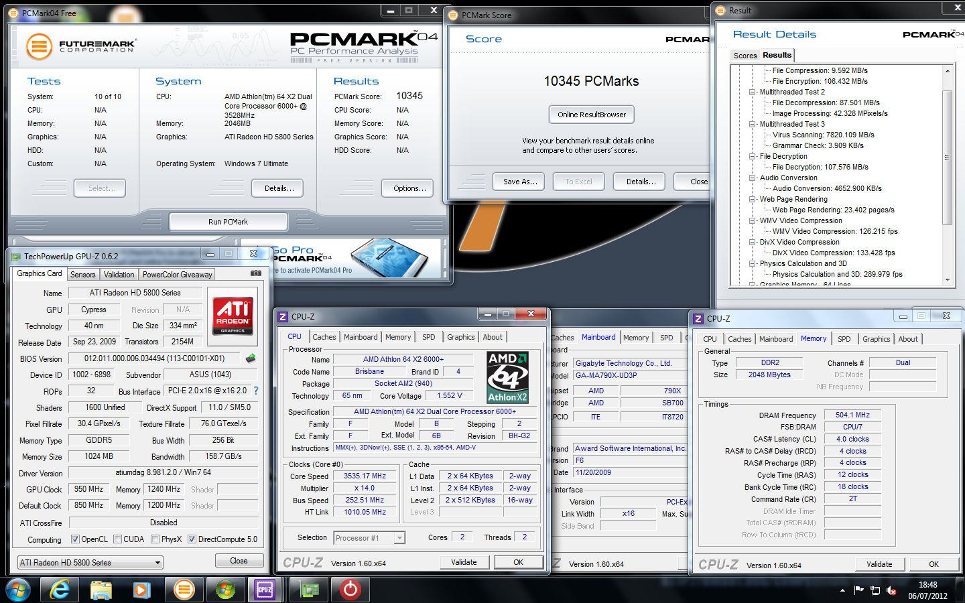
Task: Click the GPU-Z screenshot camera icon
Action: coord(255,273)
